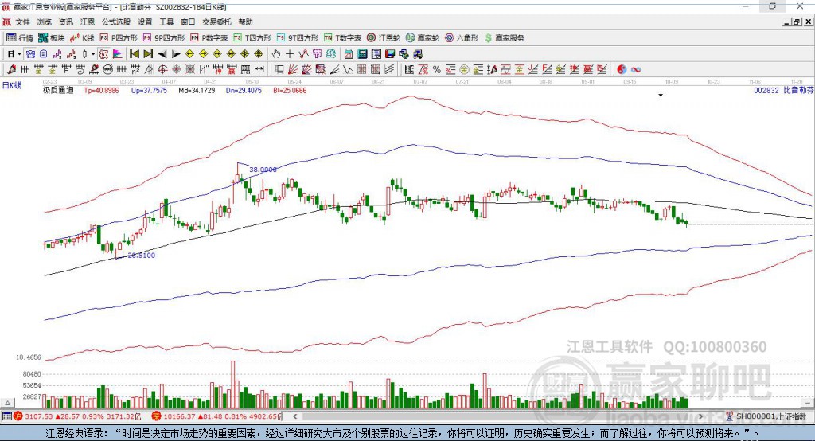
Task: Open the 设置 menu
Action: [x=145, y=21]
